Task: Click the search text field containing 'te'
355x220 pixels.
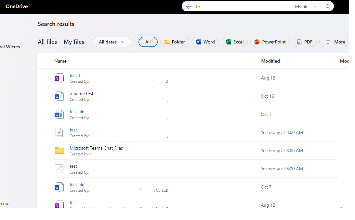Action: click(243, 6)
